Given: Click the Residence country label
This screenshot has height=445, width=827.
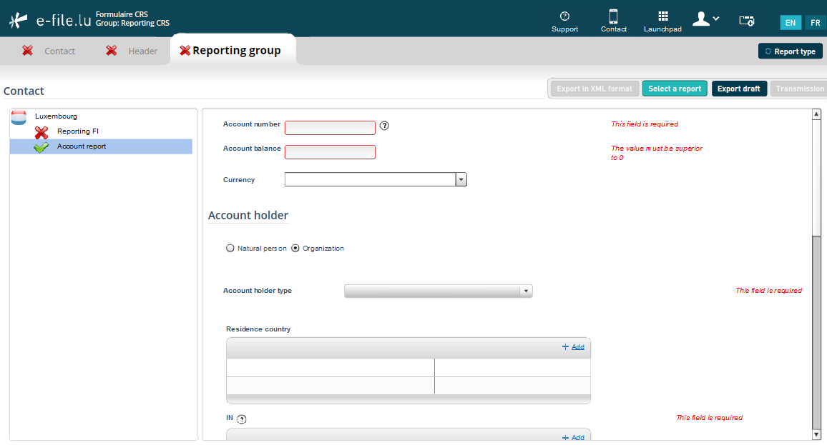Looking at the screenshot, I should (x=258, y=329).
